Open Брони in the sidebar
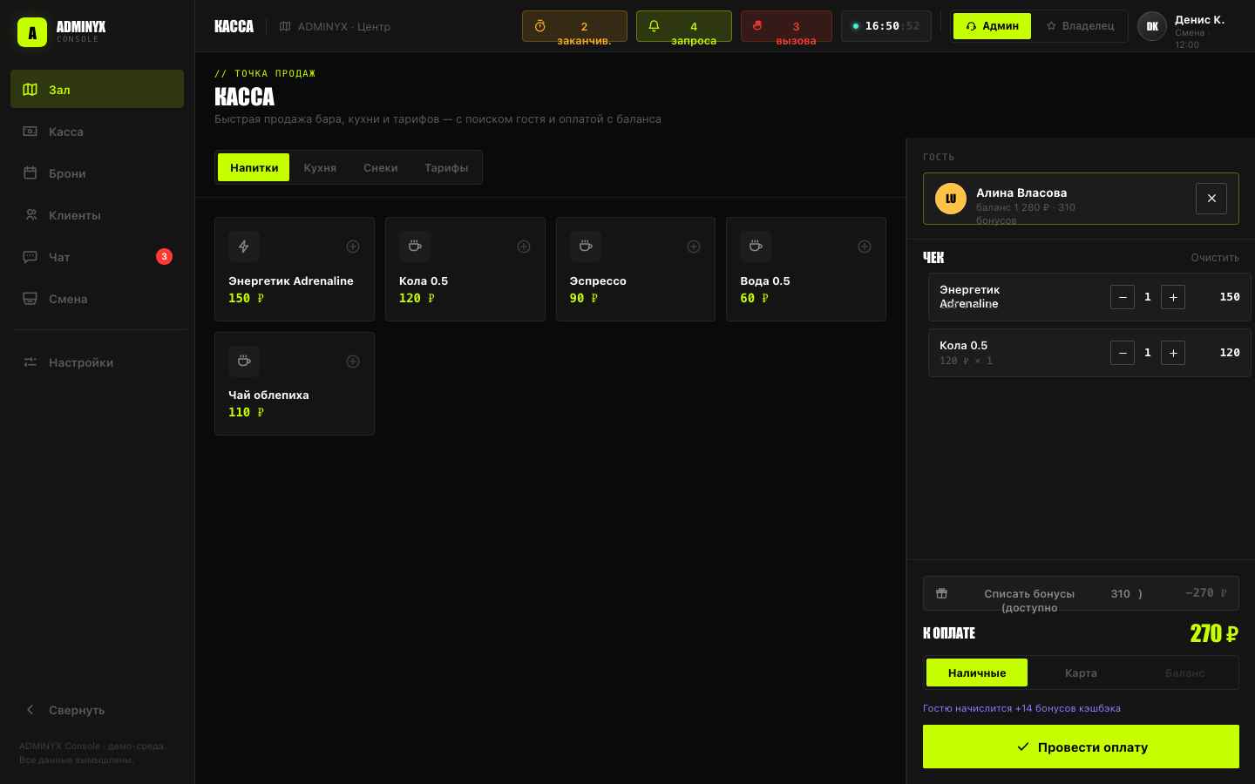Image resolution: width=1255 pixels, height=784 pixels. [97, 173]
